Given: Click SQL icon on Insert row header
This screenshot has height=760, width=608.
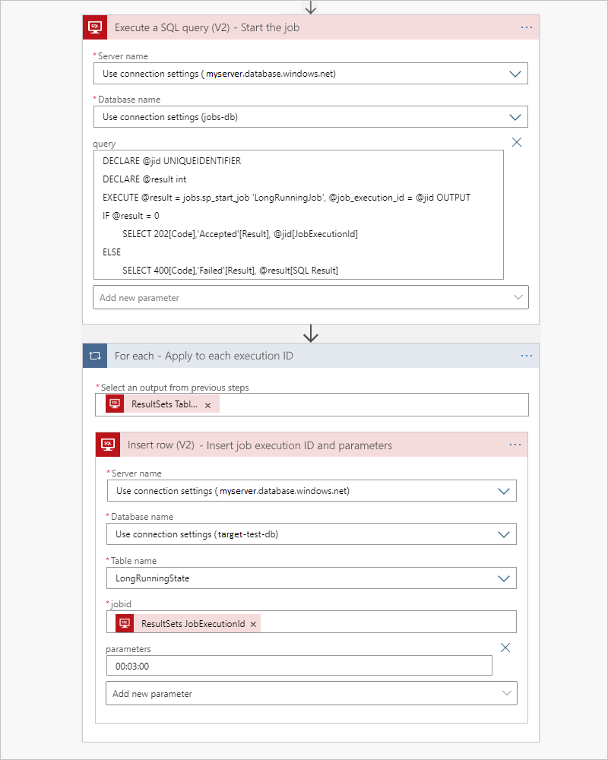Looking at the screenshot, I should (108, 445).
